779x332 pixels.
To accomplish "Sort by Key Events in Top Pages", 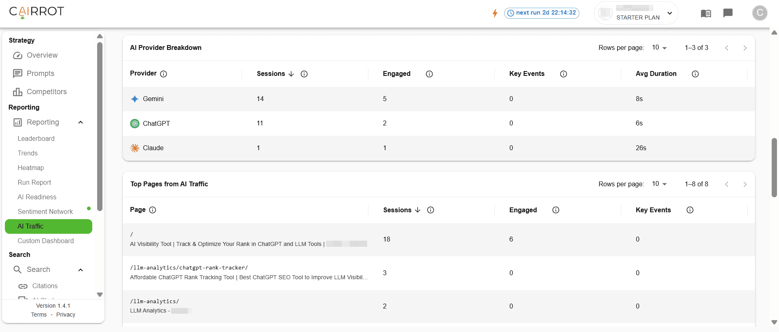I will [x=653, y=210].
